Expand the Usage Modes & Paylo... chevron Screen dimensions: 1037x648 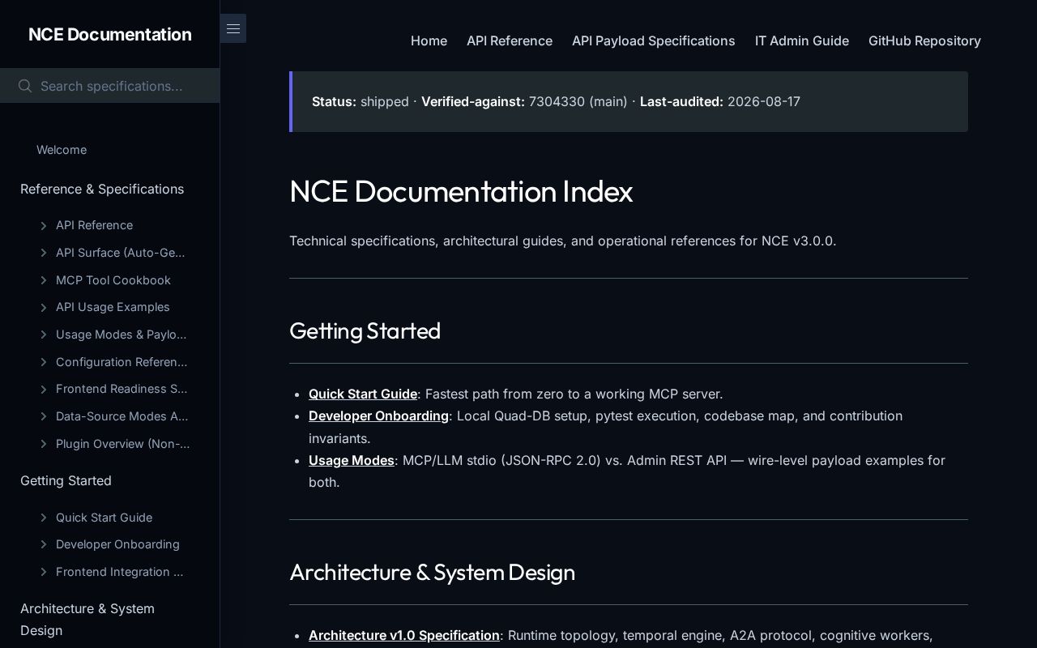point(44,335)
